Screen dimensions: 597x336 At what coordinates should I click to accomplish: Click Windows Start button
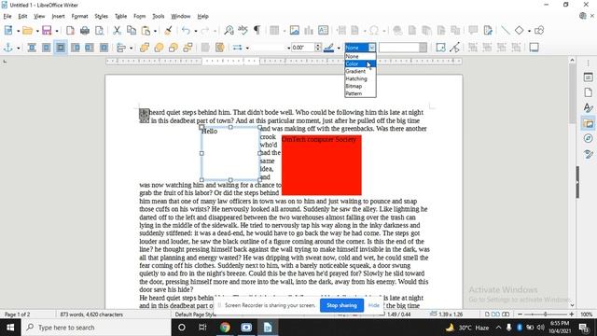coord(10,328)
